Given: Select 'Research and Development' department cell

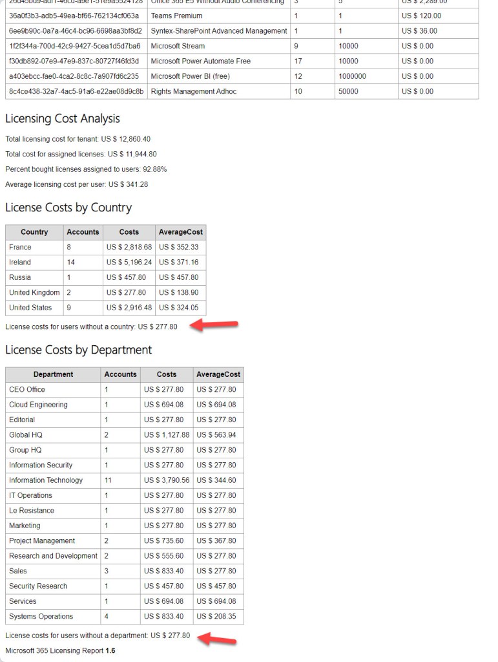Looking at the screenshot, I should pos(53,556).
